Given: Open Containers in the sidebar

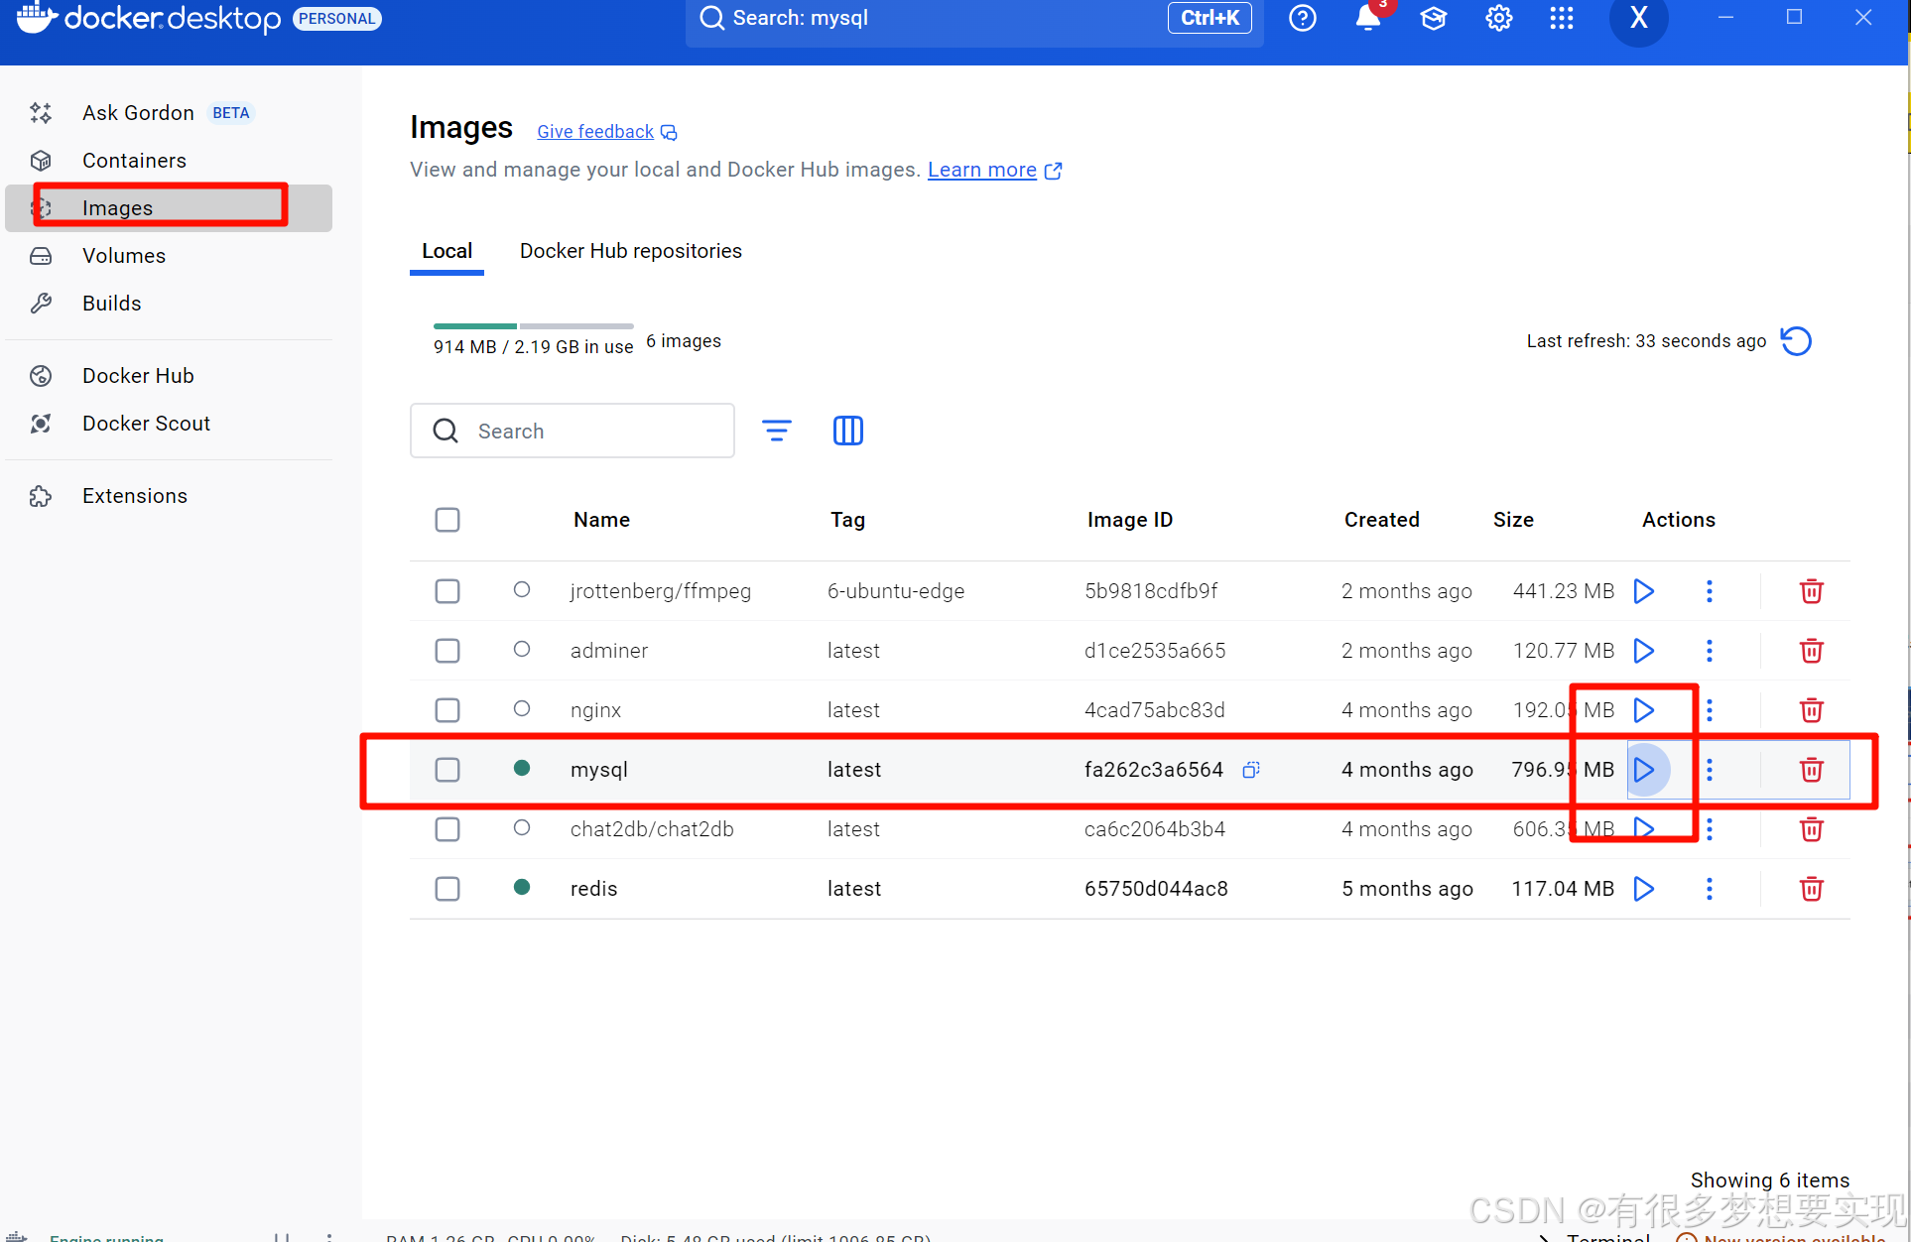Looking at the screenshot, I should coord(134,161).
